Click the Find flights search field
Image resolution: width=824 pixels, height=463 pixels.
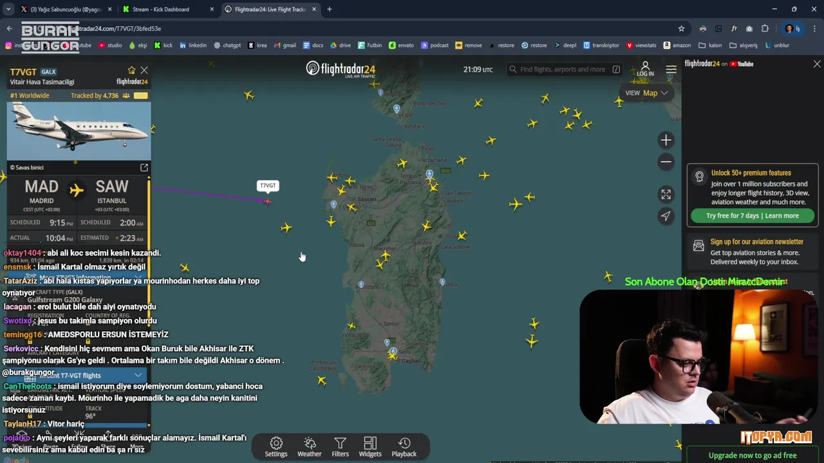pyautogui.click(x=562, y=69)
